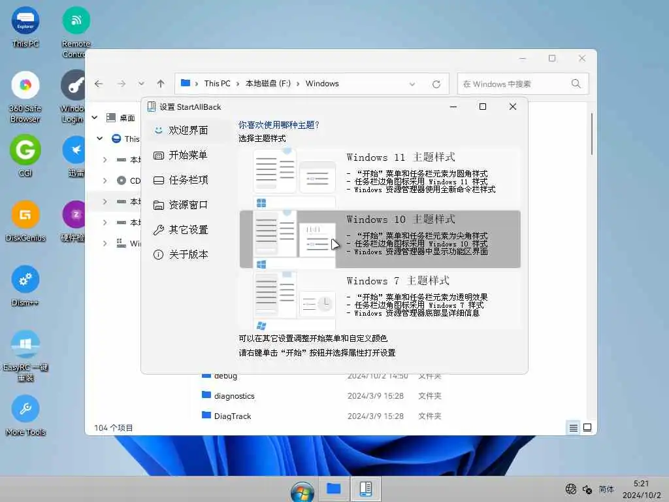This screenshot has width=669, height=502.
Task: Switch Explorer to large icons view
Action: (587, 427)
